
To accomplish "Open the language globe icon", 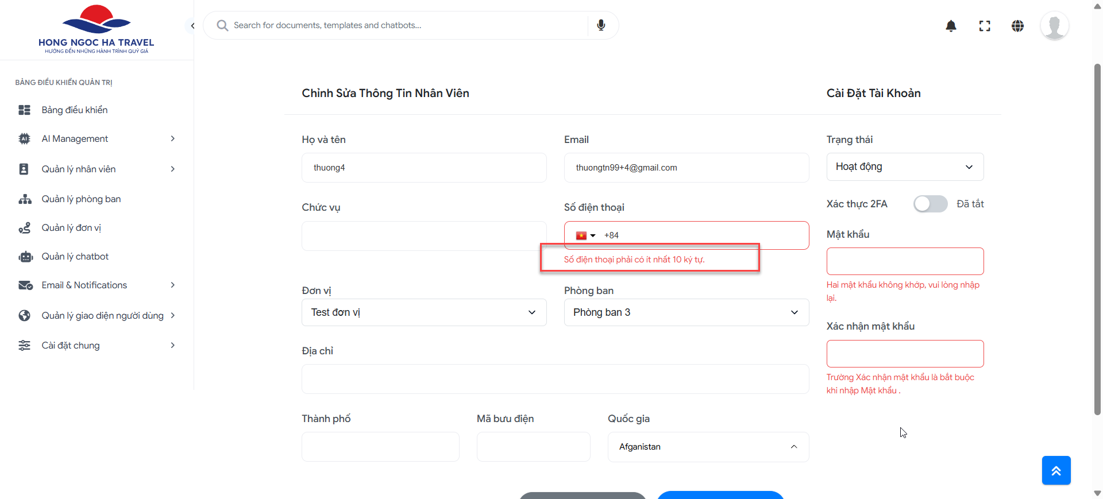I will click(1017, 26).
